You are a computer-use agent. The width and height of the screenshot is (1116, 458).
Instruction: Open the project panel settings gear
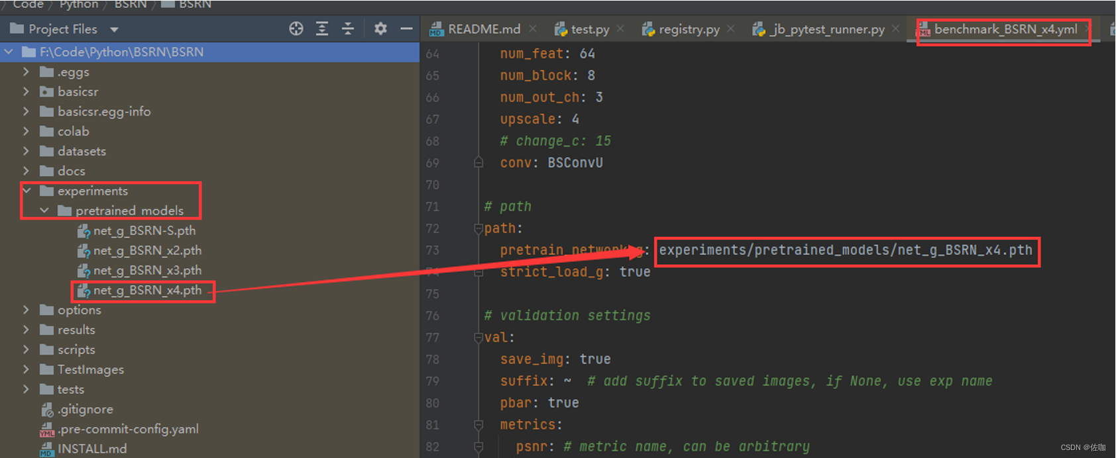click(x=380, y=28)
